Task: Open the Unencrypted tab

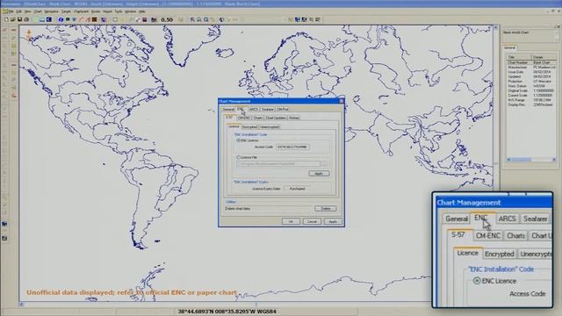Action: coord(270,126)
